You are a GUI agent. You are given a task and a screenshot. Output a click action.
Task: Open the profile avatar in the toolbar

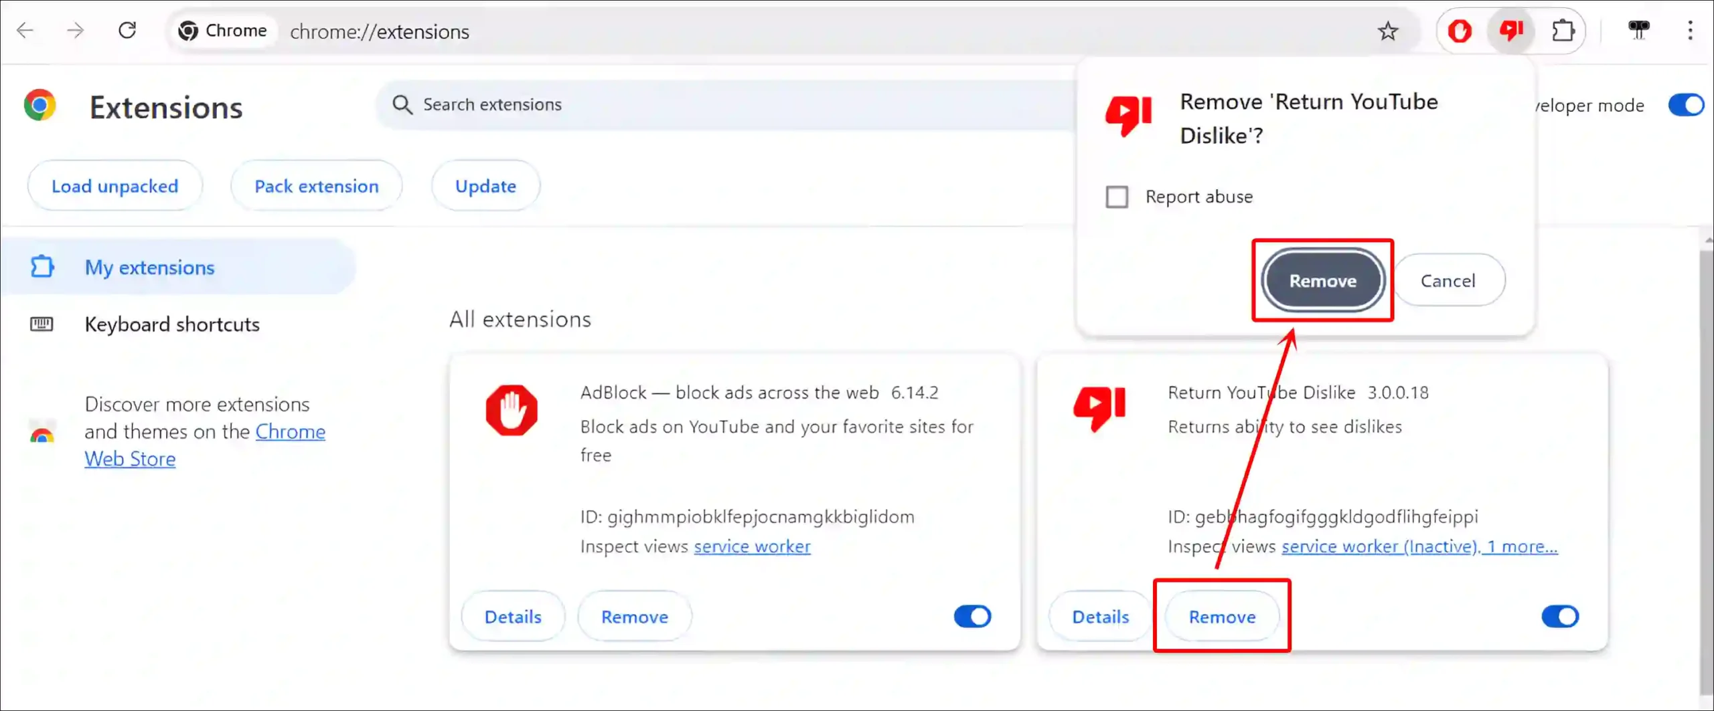(x=1639, y=31)
